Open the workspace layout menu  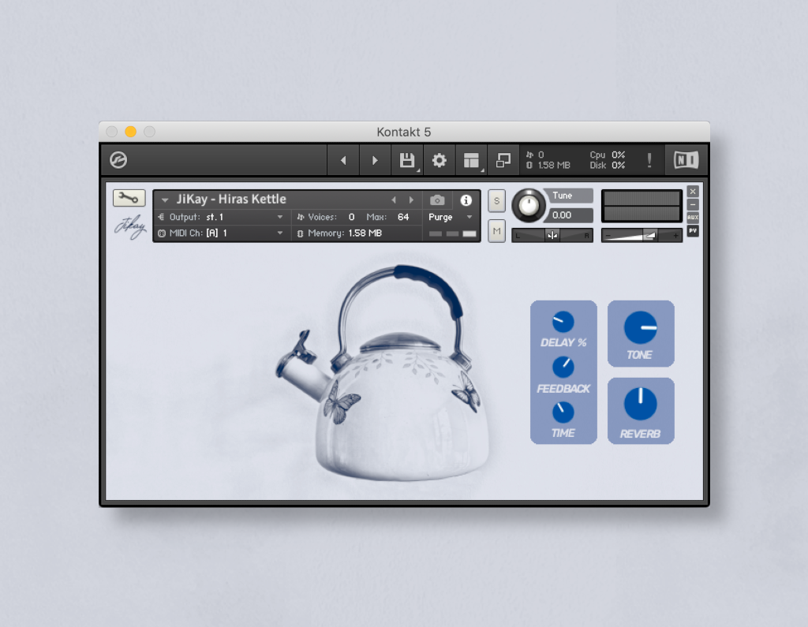(471, 160)
